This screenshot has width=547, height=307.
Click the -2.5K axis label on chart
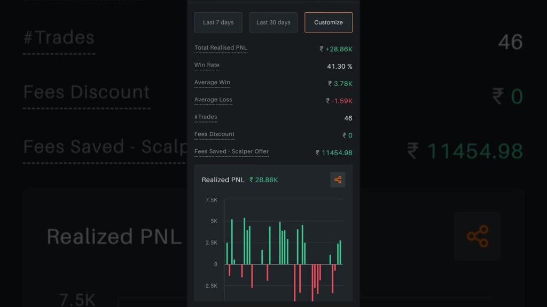pyautogui.click(x=210, y=286)
